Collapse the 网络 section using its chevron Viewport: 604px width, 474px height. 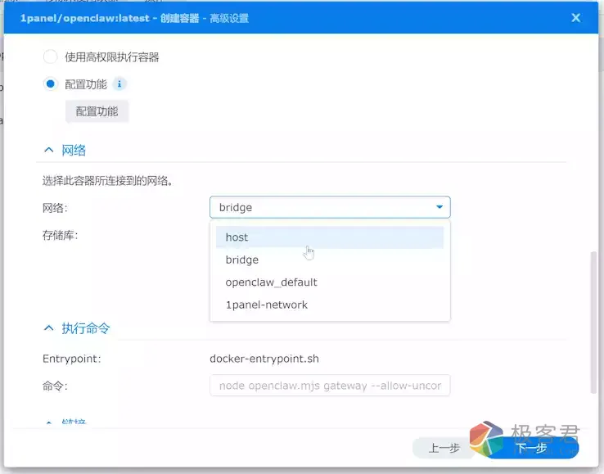(47, 150)
